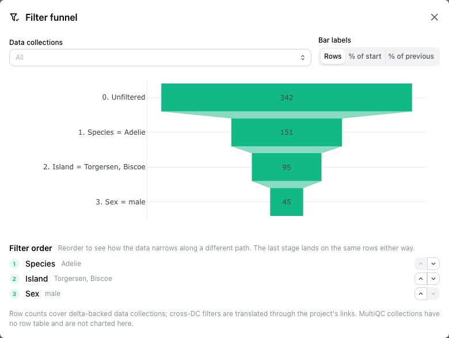Move Island filter down in order
This screenshot has height=338, width=449.
[x=433, y=279]
